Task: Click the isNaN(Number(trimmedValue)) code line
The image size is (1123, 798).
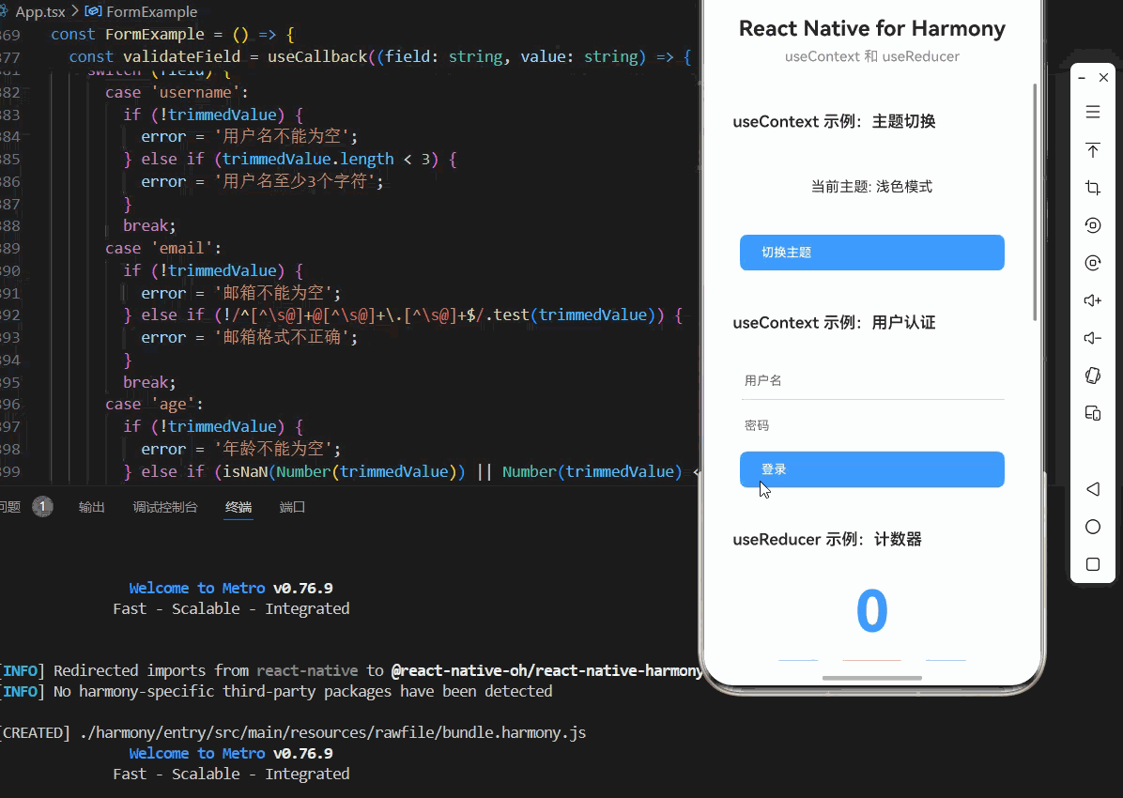Action: tap(410, 472)
